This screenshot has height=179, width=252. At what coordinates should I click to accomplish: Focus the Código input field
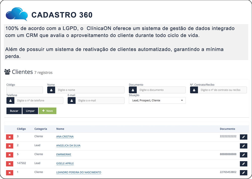tap(25, 90)
